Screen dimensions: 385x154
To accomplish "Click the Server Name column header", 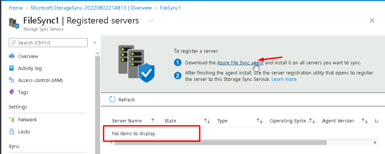I will 127,121.
